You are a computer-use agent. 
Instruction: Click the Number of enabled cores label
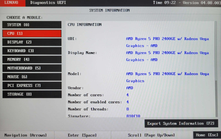95,102
